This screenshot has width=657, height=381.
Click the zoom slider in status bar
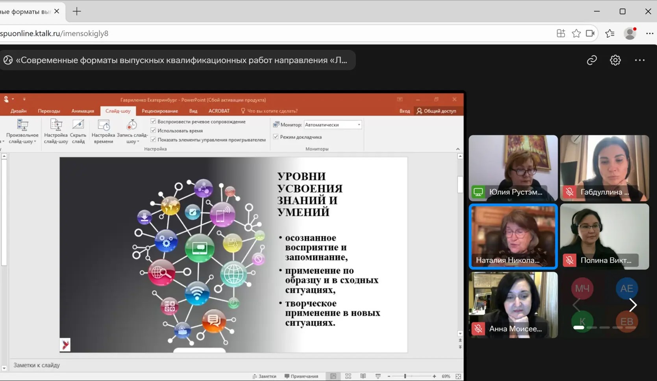point(405,376)
